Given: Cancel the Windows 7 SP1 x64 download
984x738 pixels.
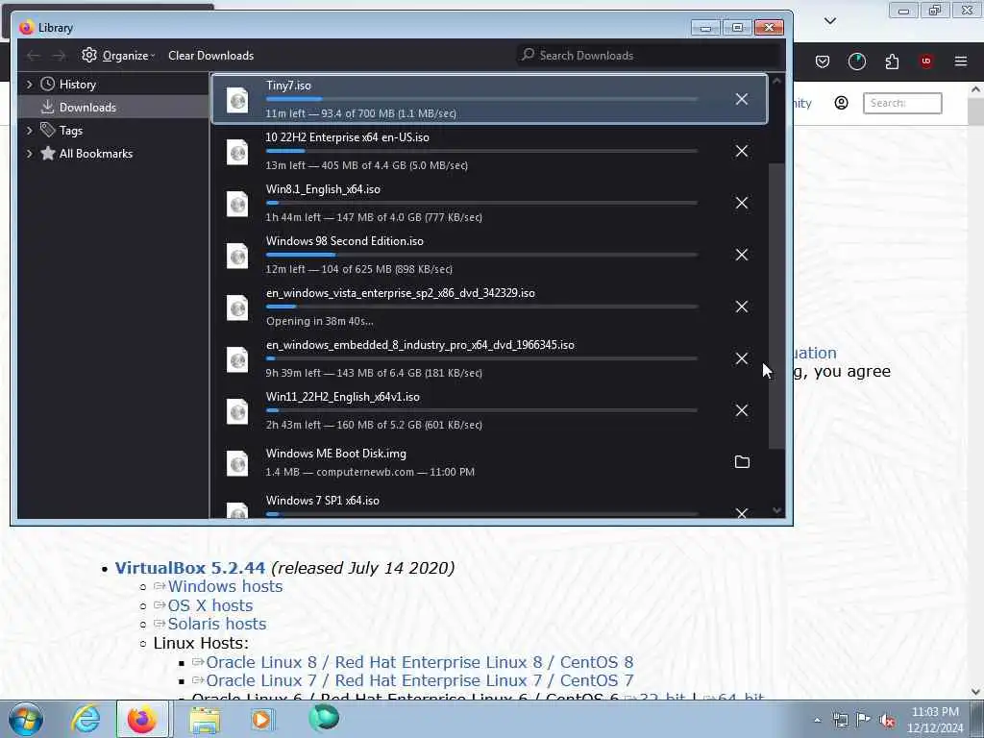Looking at the screenshot, I should tap(741, 513).
